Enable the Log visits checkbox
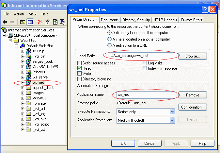Screen dimensions: 220x153 click(x=145, y=63)
